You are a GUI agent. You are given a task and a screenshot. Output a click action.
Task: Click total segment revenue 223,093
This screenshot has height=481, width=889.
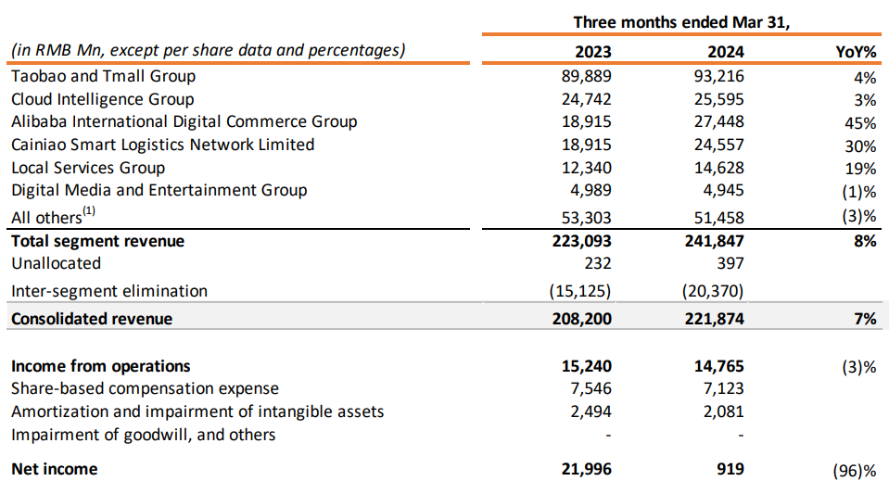(x=582, y=241)
